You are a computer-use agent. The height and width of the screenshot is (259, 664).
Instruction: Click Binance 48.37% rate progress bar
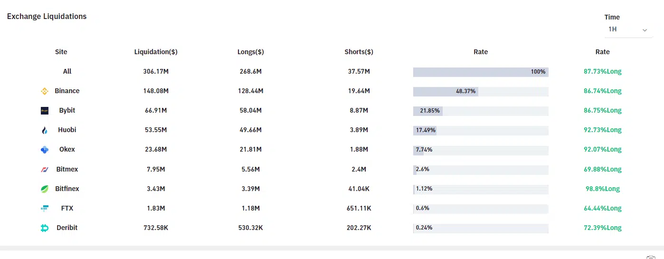[481, 91]
